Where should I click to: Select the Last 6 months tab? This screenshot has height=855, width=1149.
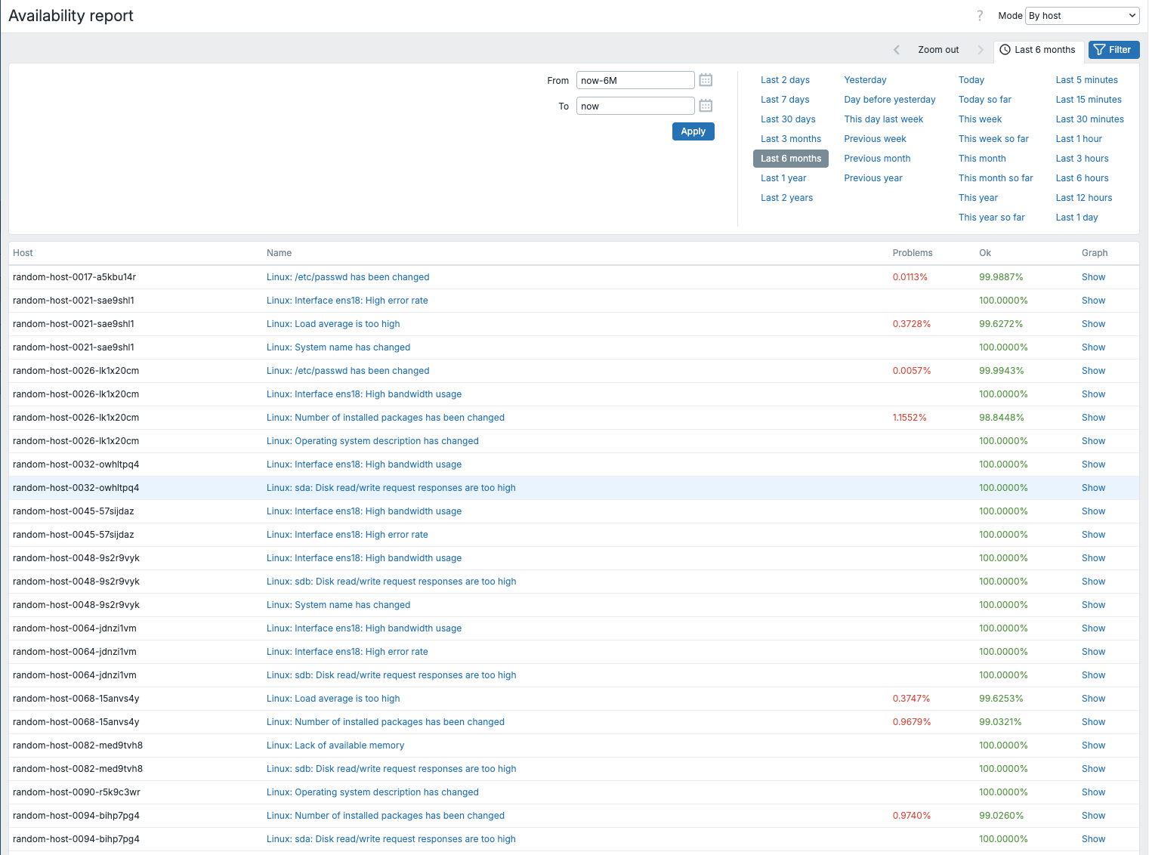[x=1038, y=50]
